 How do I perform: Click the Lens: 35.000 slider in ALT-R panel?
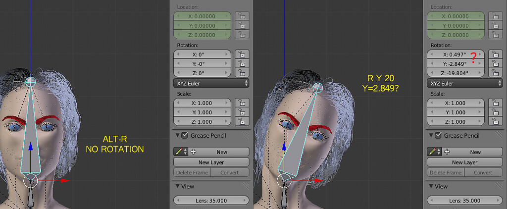coord(211,200)
